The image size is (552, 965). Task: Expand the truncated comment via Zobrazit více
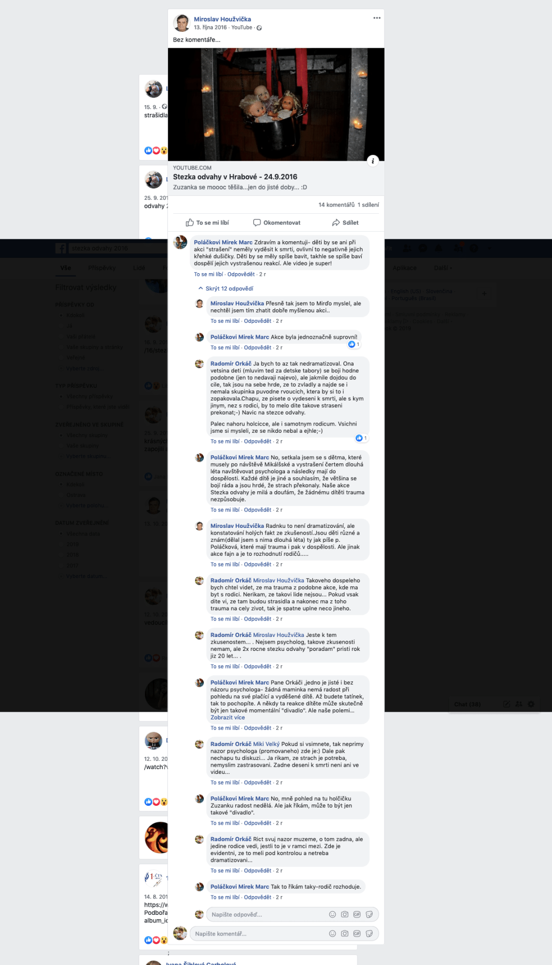coord(227,717)
